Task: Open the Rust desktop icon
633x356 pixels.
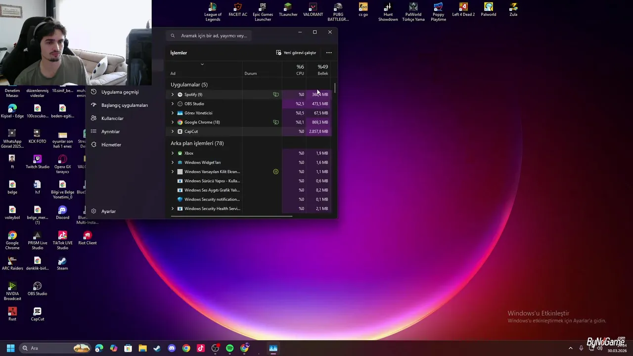Action: (12, 314)
